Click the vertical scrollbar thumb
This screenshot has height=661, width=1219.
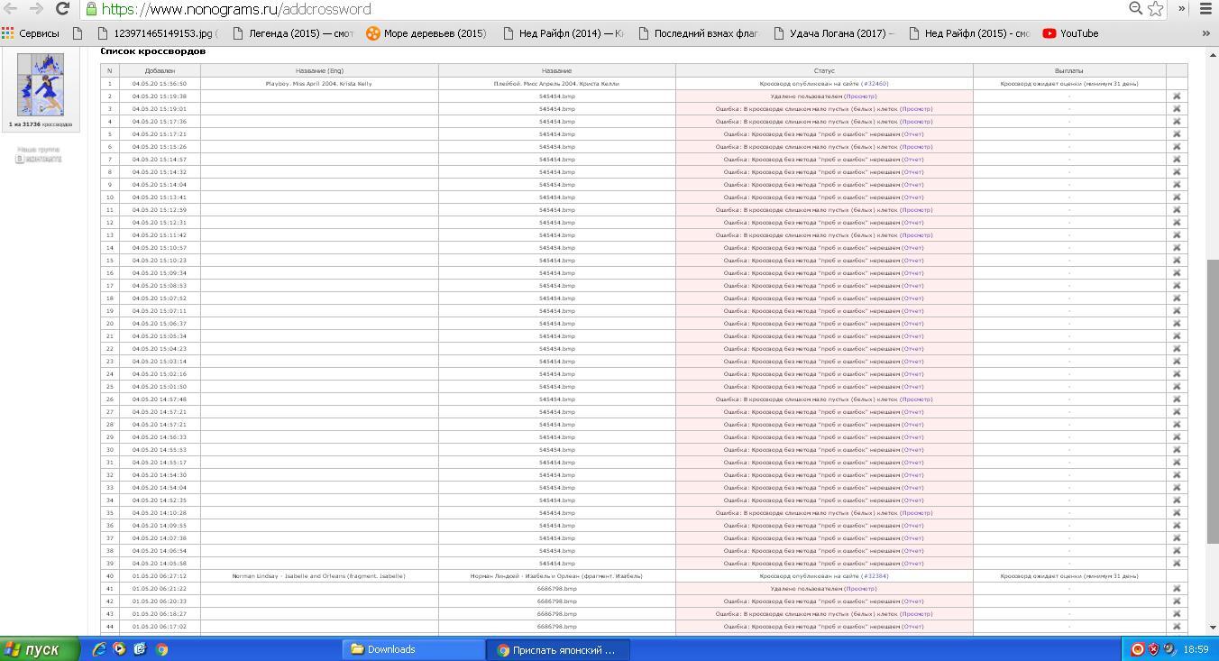point(1212,401)
